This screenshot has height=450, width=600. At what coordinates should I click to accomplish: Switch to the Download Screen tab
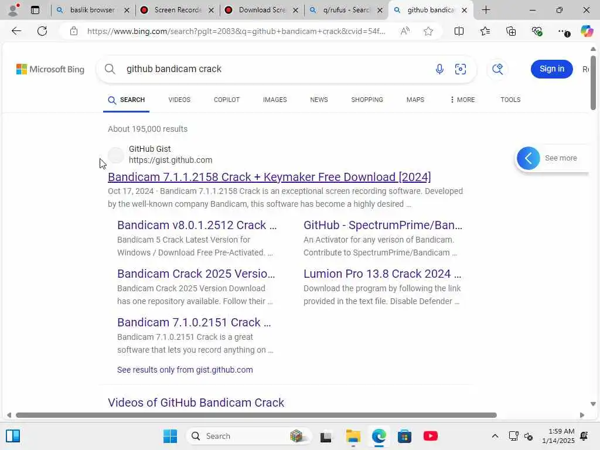(262, 10)
